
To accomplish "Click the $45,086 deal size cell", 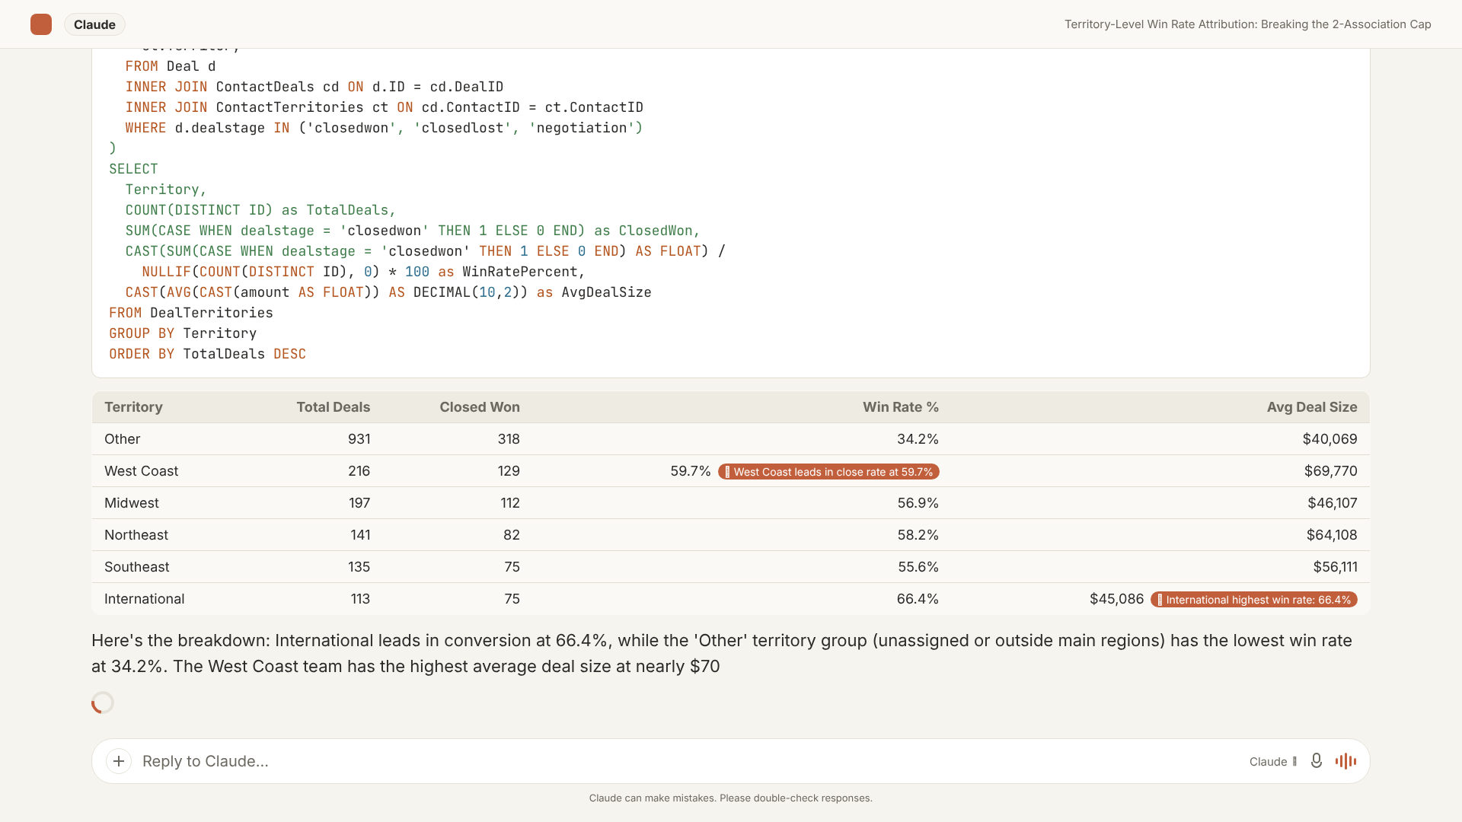I will (1116, 599).
